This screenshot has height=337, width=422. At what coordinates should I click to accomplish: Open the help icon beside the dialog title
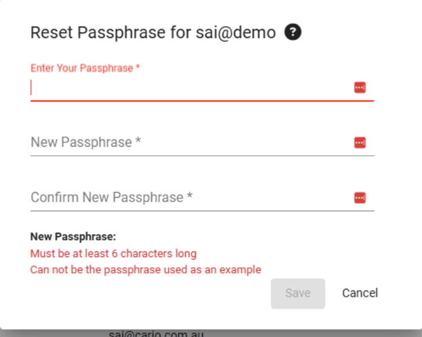click(293, 32)
